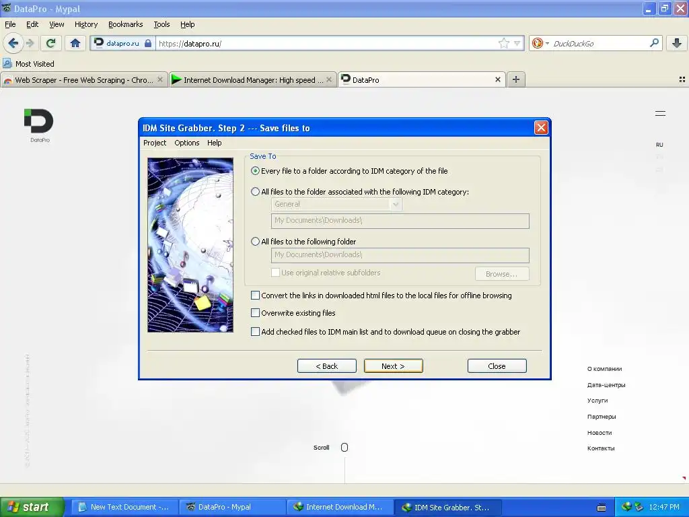Viewport: 689px width, 517px height.
Task: Select All files to folder associated with IDM category
Action: (255, 192)
